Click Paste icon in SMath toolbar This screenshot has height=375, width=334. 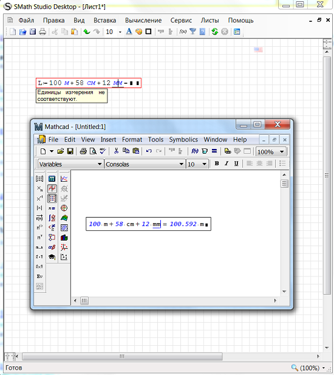tap(75, 32)
